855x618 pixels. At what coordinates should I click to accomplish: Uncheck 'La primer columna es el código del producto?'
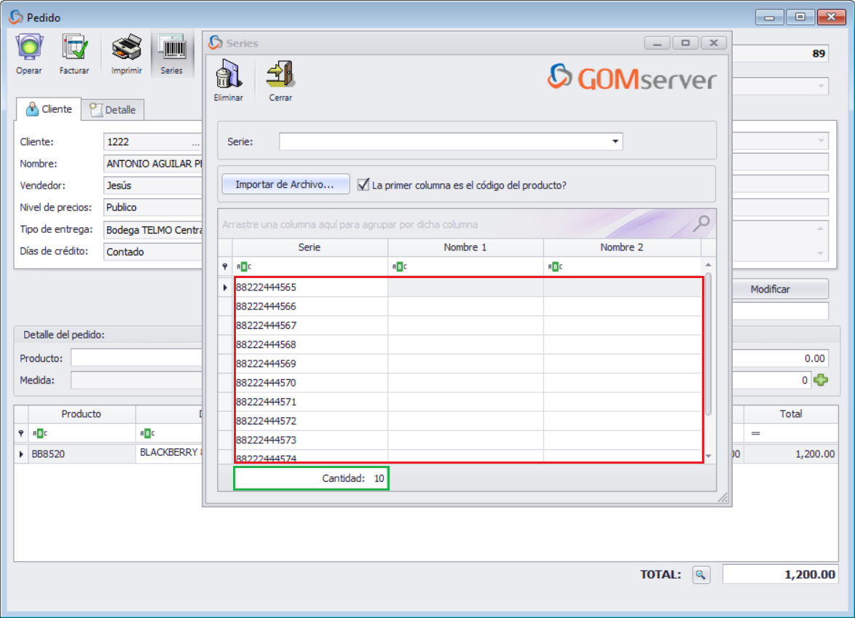pos(362,184)
